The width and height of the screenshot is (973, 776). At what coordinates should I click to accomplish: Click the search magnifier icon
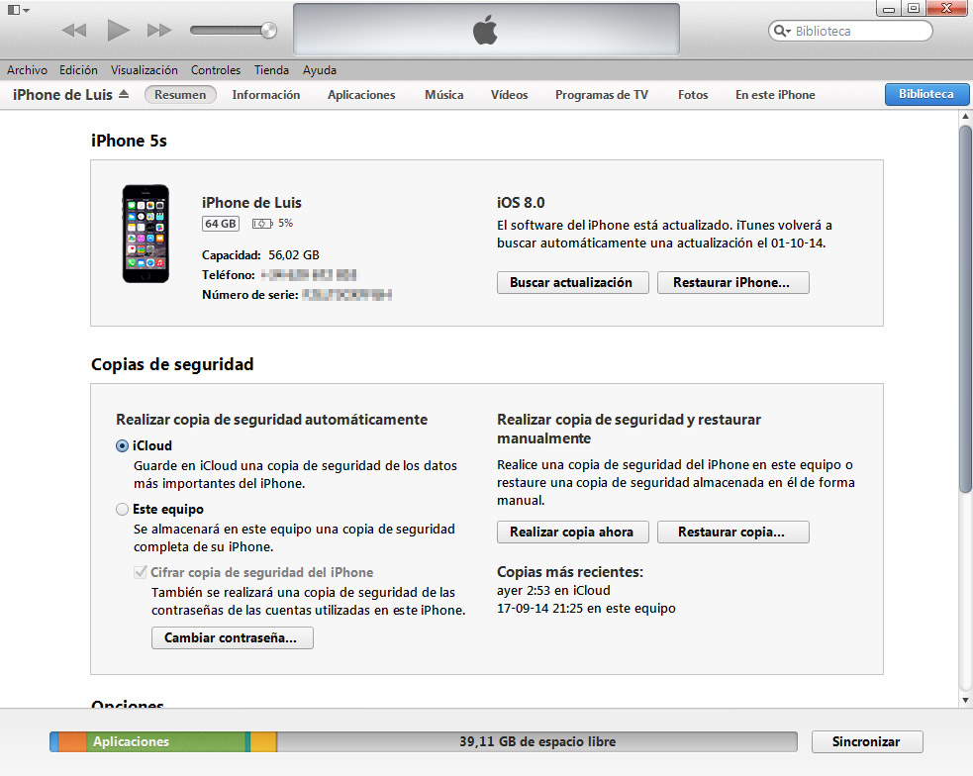coord(781,32)
